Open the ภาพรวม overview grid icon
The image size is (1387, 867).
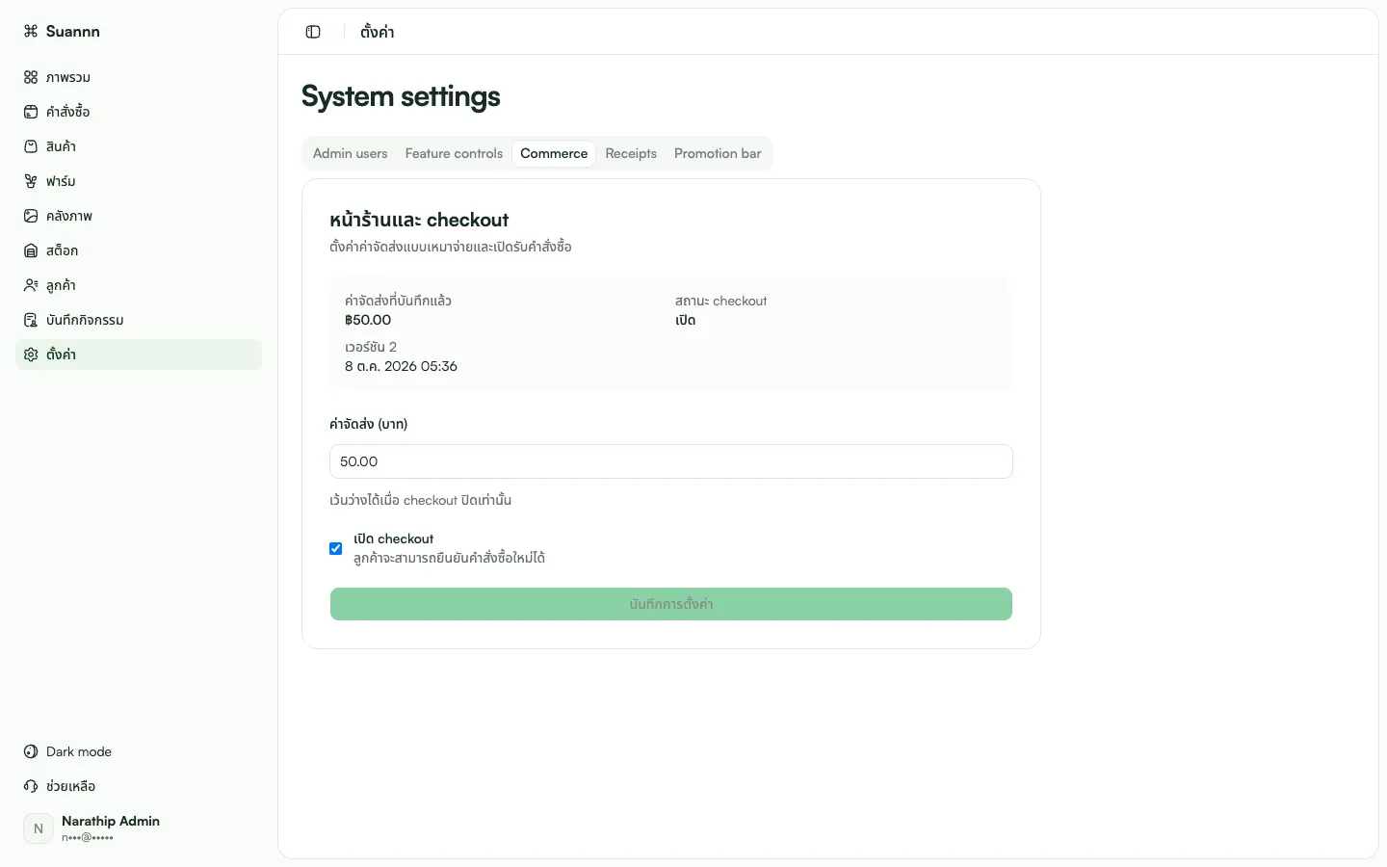(x=31, y=77)
